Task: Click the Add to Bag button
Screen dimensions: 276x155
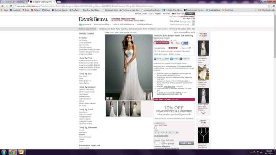Action: click(186, 143)
